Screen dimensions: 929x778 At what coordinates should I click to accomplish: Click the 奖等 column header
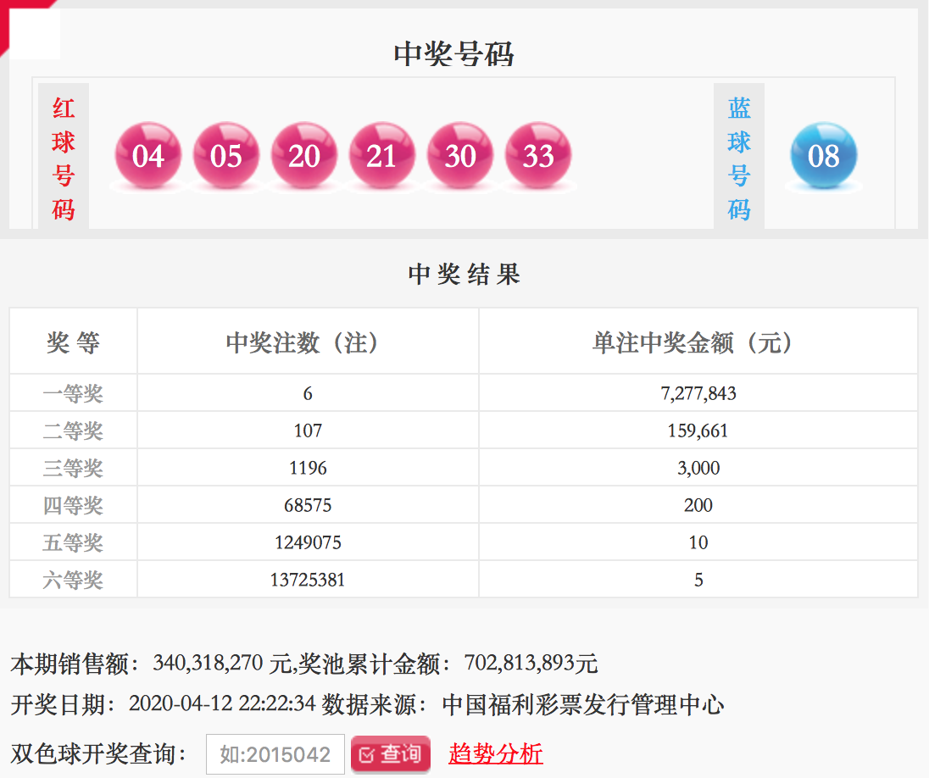pos(73,342)
